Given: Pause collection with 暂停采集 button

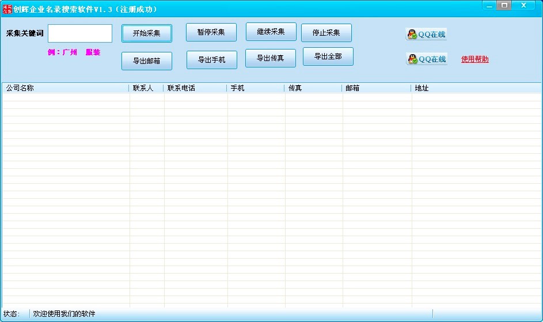Looking at the screenshot, I should (x=211, y=32).
